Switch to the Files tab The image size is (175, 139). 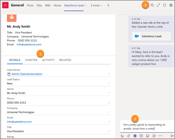pyautogui.click(x=39, y=5)
